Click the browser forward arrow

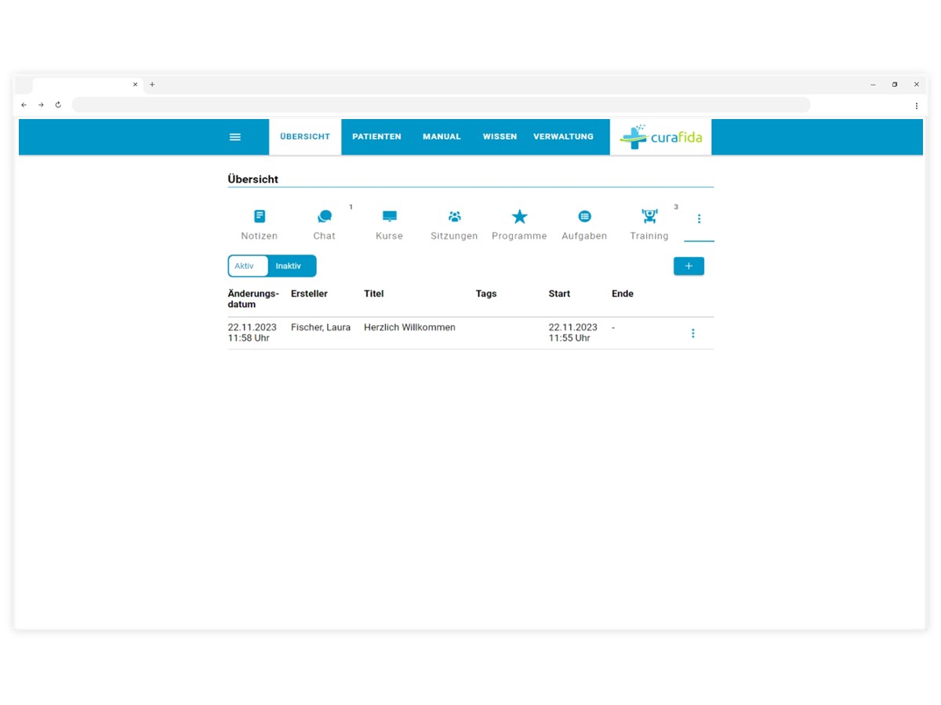click(x=41, y=105)
